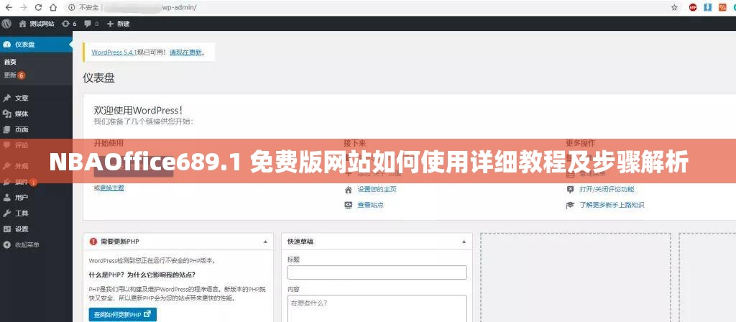736x322 pixels.
Task: Open the orange extension icon
Action: [722, 7]
